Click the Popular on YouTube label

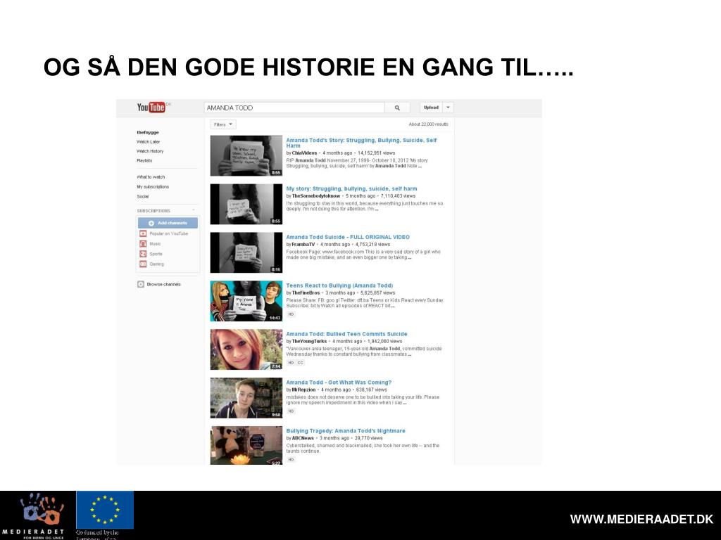(169, 233)
